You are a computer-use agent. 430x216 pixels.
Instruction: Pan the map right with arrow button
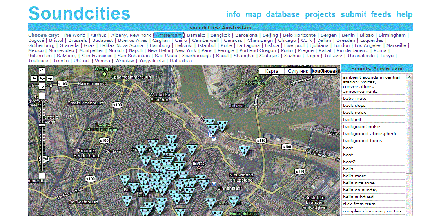50,78
